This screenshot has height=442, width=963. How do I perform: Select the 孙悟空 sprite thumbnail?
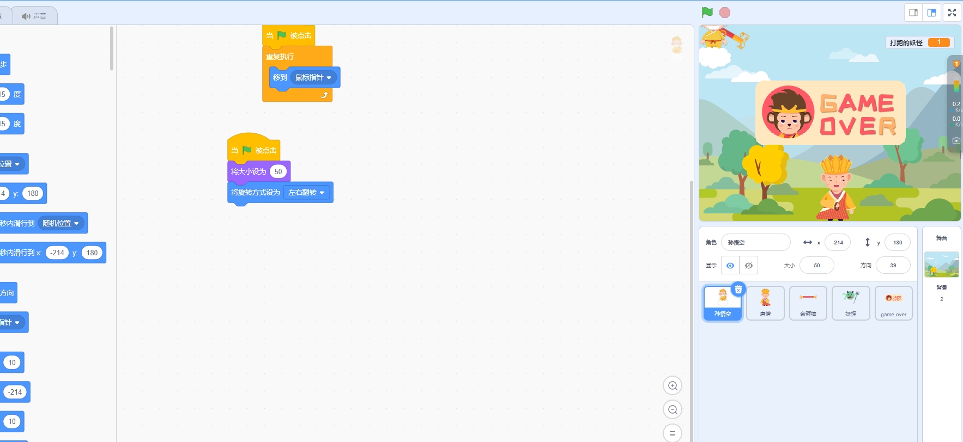point(723,303)
